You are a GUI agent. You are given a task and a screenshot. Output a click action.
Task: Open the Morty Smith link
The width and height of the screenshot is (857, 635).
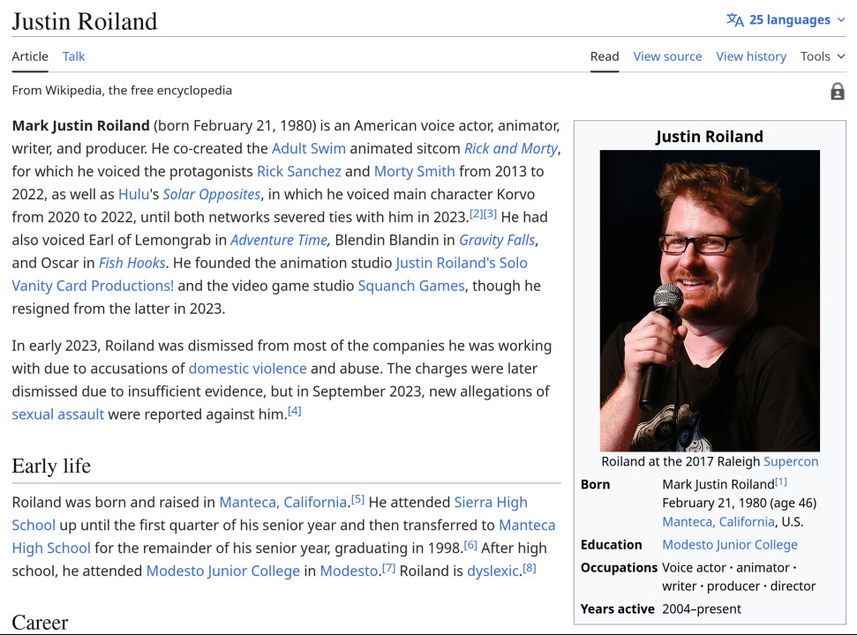coord(414,171)
